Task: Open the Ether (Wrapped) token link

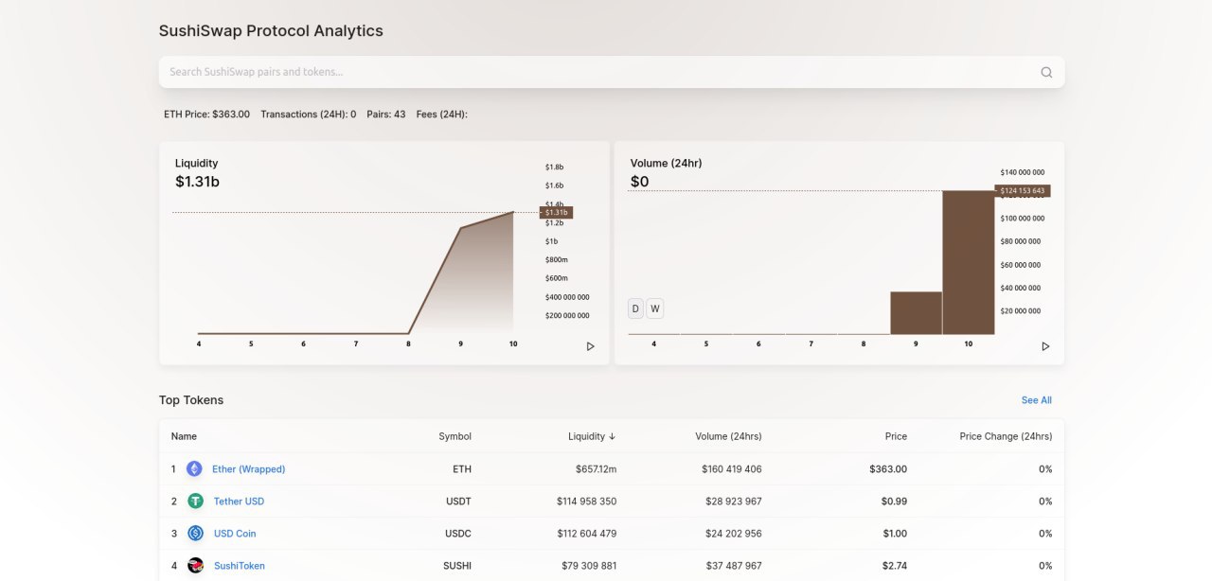Action: coord(248,468)
